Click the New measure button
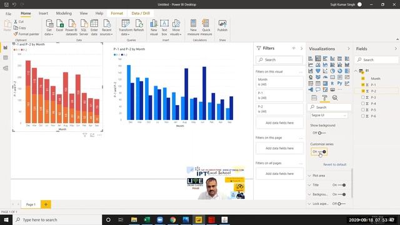Screen dimensions: 400x225 point(193,27)
